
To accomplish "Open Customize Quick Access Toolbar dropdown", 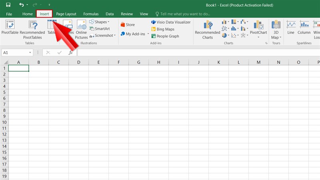I will coord(49,5).
